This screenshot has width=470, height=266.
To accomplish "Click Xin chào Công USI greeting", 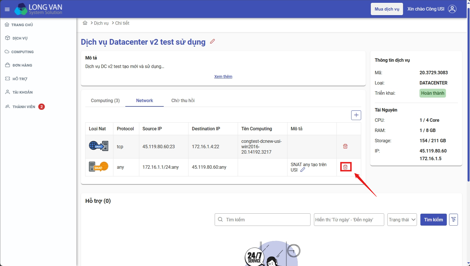I will [x=426, y=9].
